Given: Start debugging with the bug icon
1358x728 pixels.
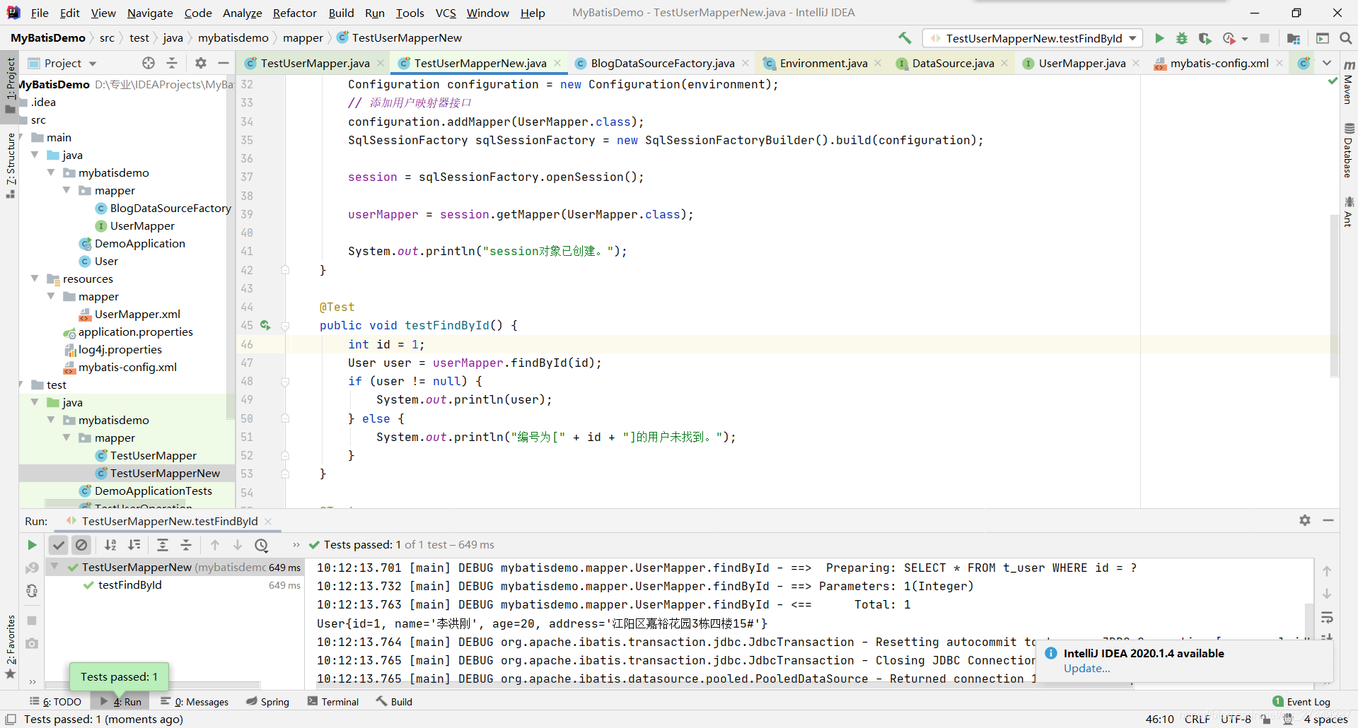Looking at the screenshot, I should tap(1182, 38).
